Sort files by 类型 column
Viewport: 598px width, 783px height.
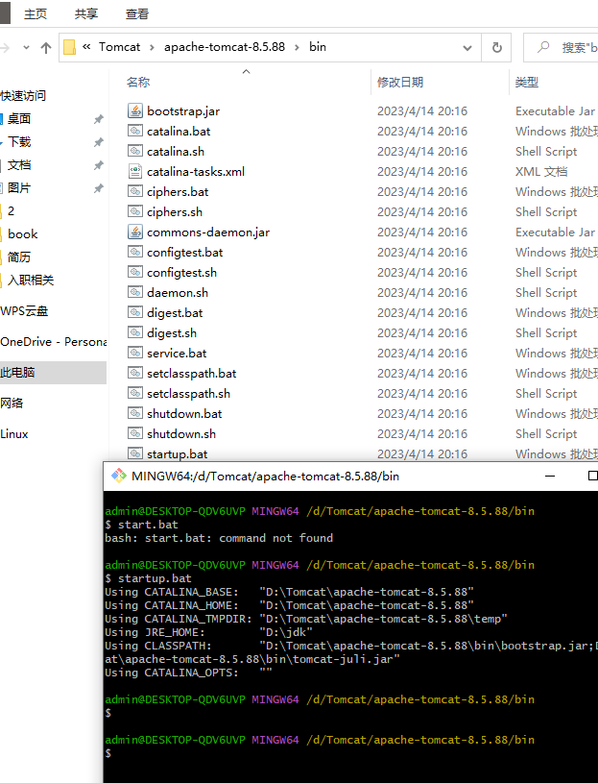527,82
